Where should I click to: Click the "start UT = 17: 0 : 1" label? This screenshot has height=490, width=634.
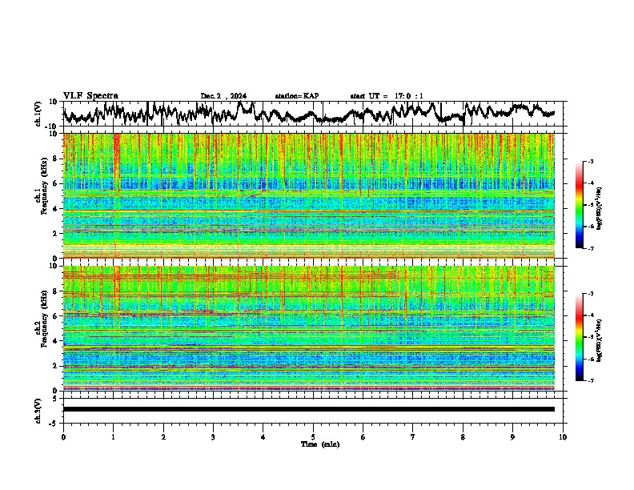(x=387, y=96)
